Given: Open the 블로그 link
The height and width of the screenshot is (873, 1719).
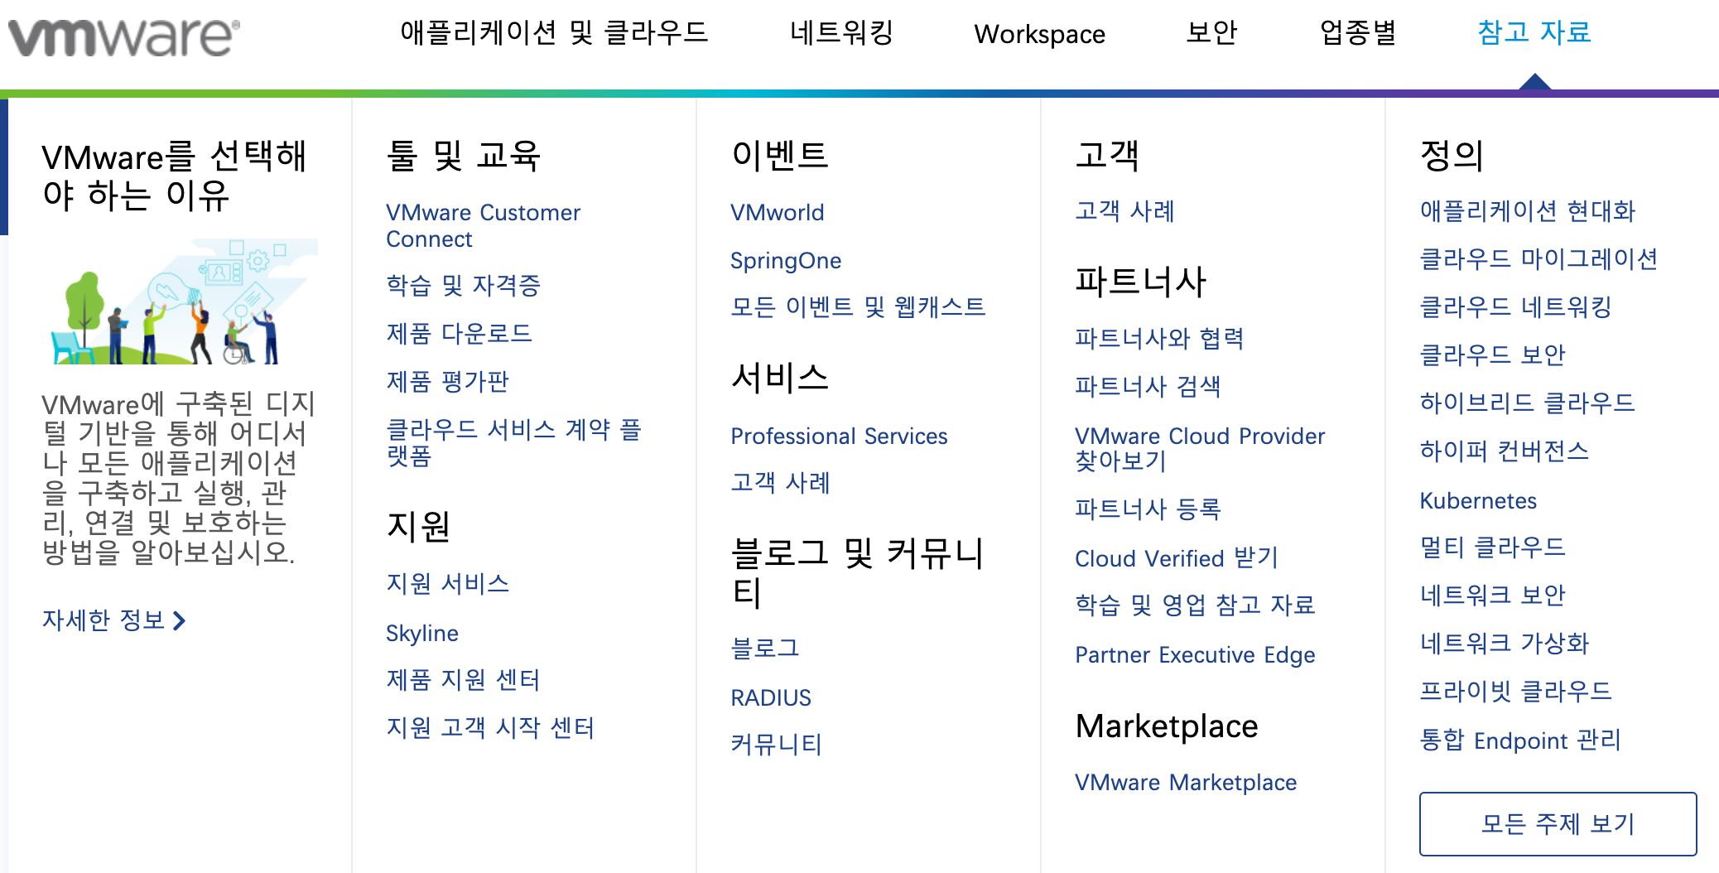Looking at the screenshot, I should (x=765, y=649).
